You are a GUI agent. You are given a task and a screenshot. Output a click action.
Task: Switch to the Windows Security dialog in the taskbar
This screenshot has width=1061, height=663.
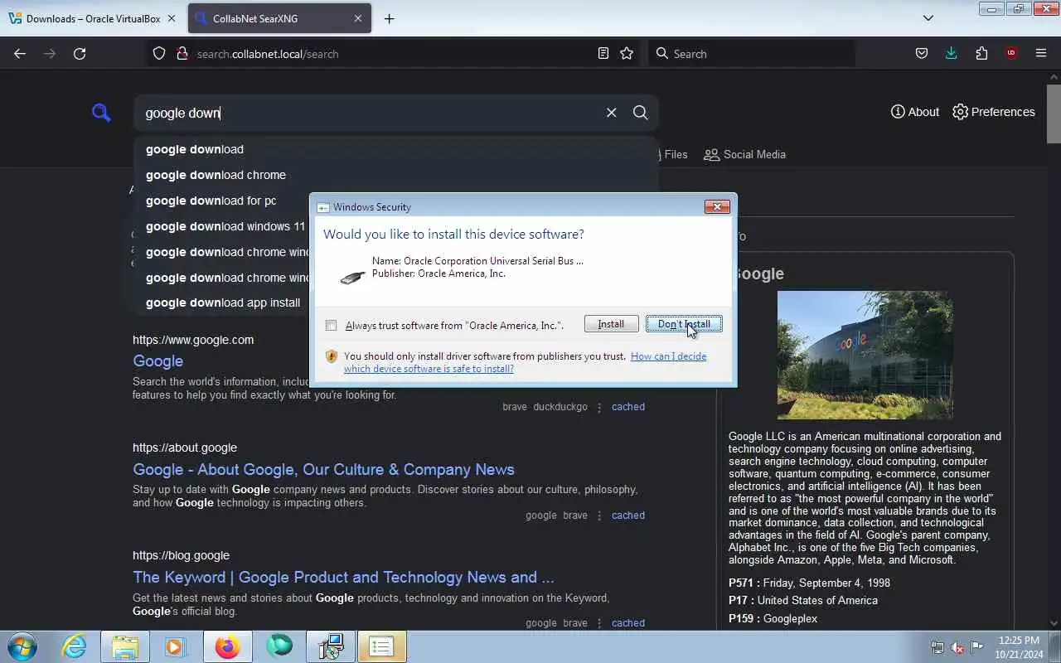pyautogui.click(x=382, y=646)
